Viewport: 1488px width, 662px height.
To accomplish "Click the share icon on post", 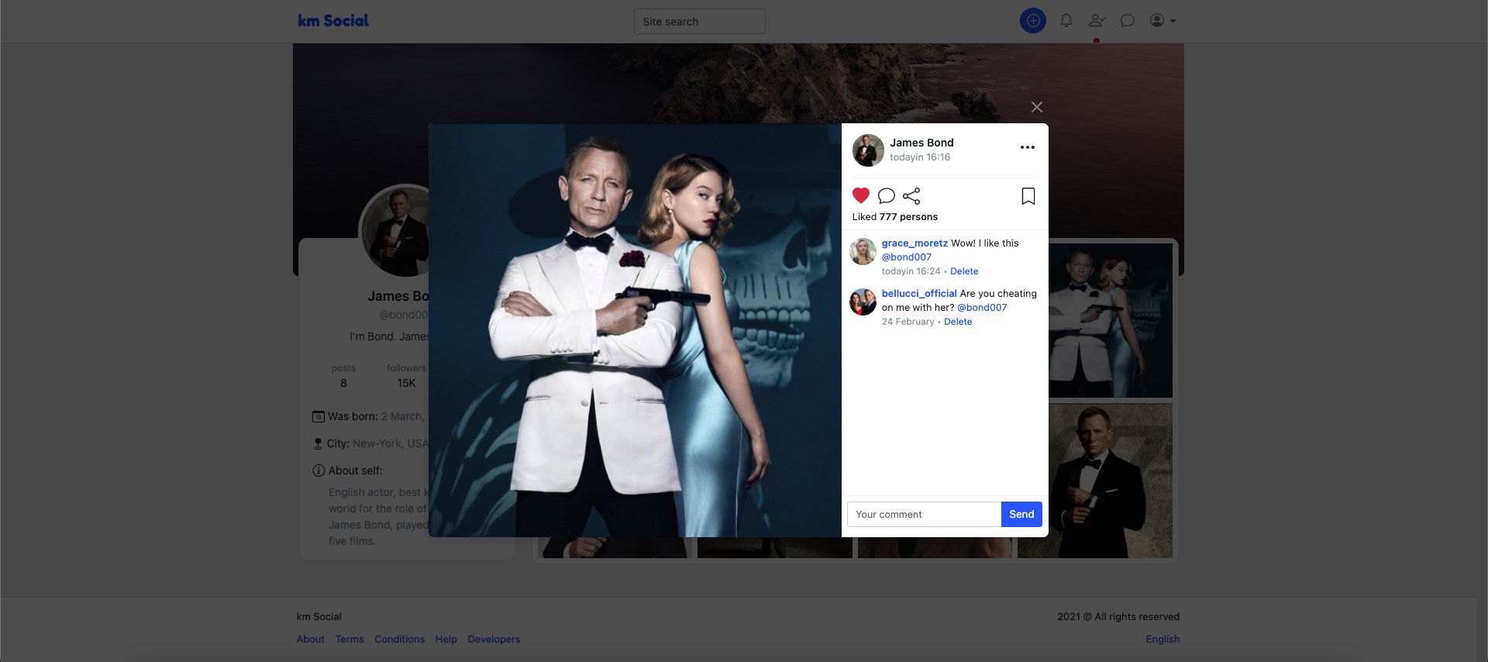I will [911, 195].
